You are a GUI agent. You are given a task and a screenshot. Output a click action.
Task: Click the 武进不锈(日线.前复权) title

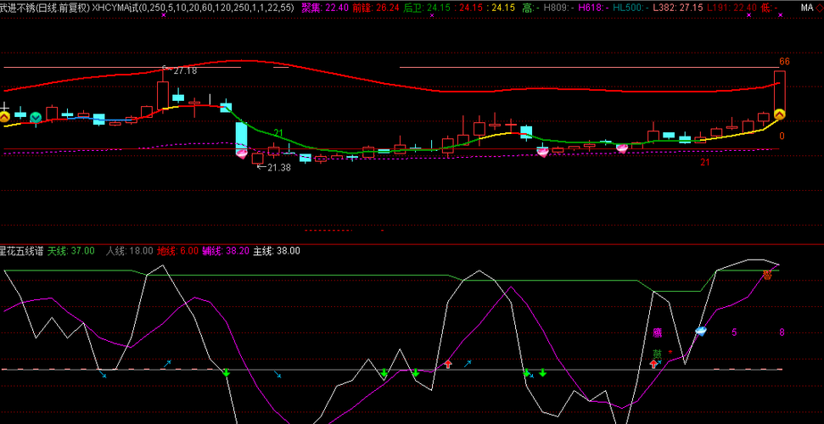click(45, 8)
